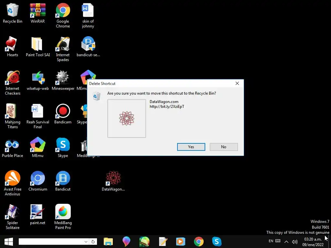The image size is (331, 248).
Task: Click the EN language indicator in tray
Action: (x=271, y=241)
